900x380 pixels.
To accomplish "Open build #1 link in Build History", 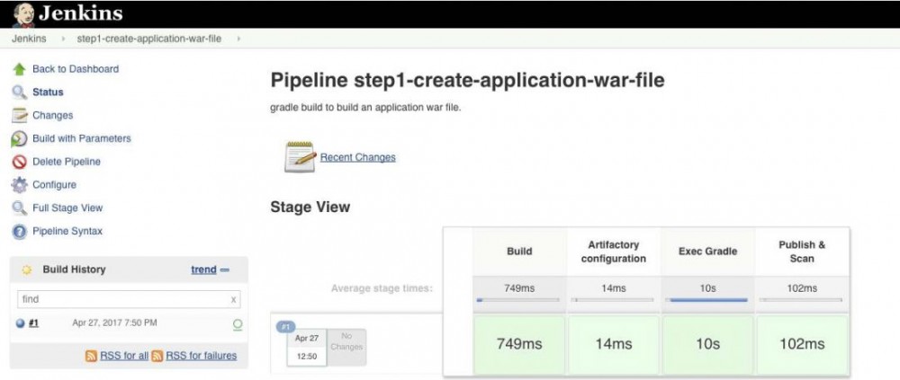I will pyautogui.click(x=33, y=323).
